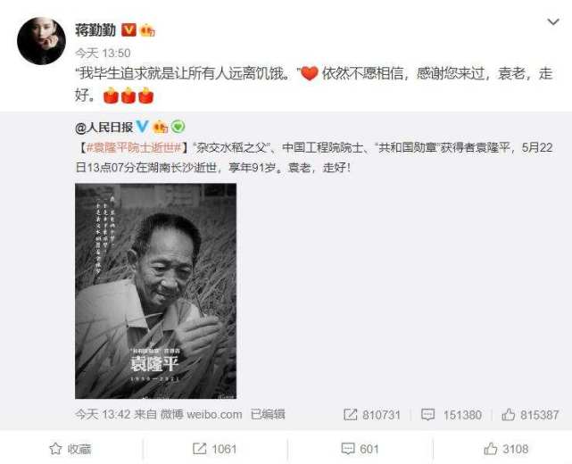
Task: Open the comments showing 601
Action: pos(360,449)
